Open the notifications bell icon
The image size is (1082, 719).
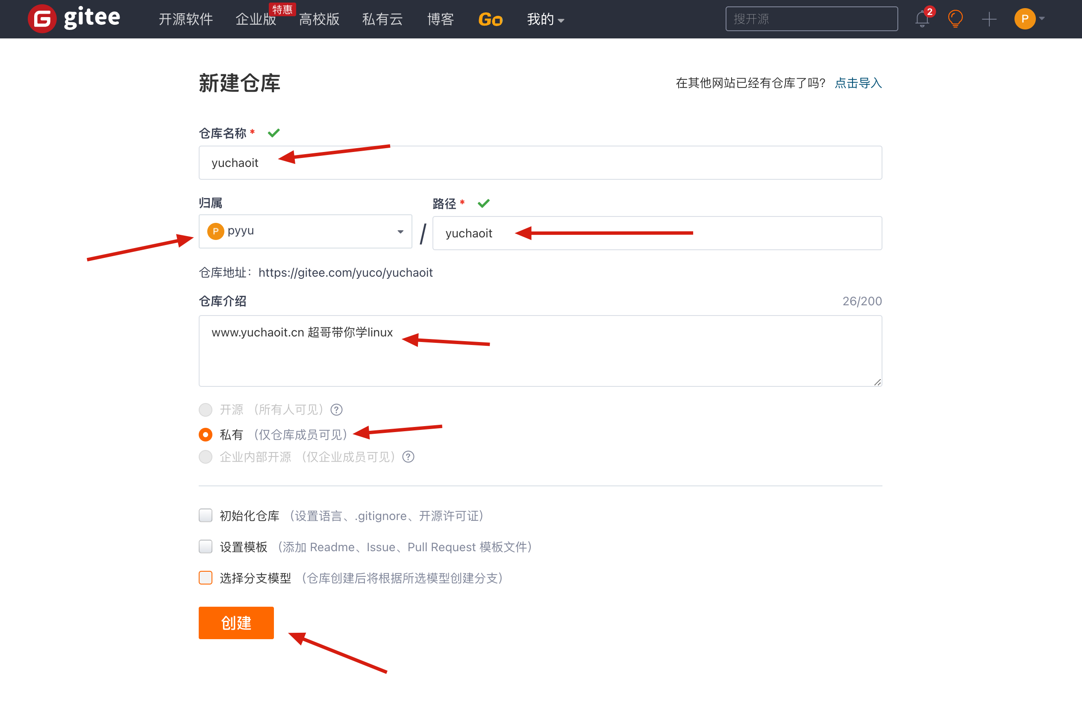tap(921, 19)
